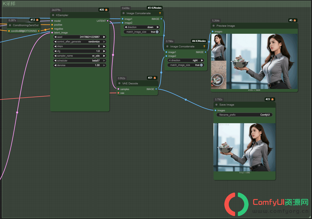Click the fox icon on the #23 badge
The width and height of the screenshot is (312, 219).
tap(272, 99)
